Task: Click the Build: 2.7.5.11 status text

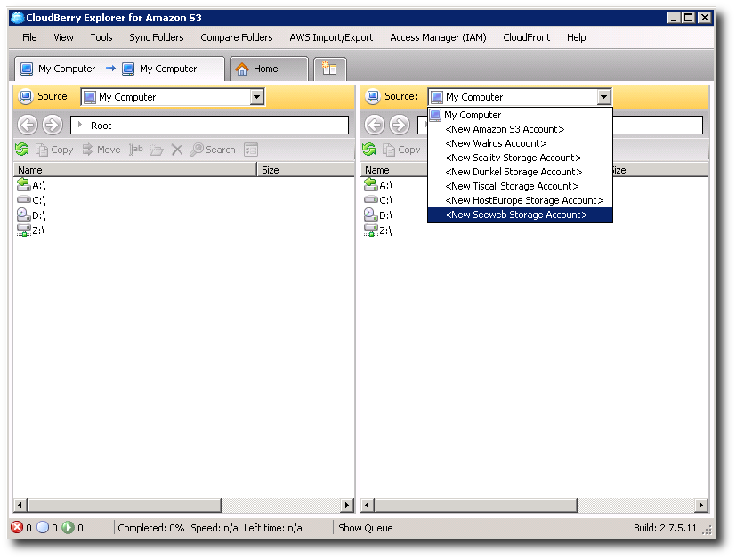Action: [665, 528]
